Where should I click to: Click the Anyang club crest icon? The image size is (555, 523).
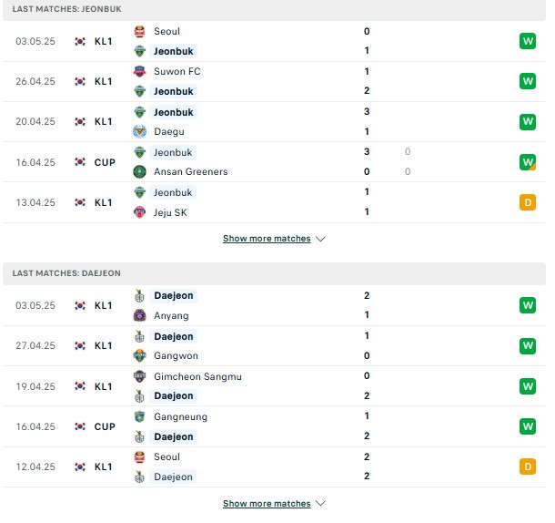click(x=140, y=315)
